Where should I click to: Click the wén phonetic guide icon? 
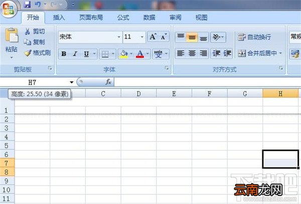[x=158, y=54]
